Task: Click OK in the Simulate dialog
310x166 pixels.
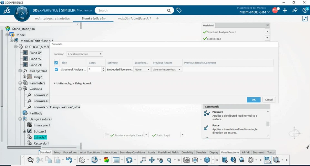Action: (x=254, y=100)
